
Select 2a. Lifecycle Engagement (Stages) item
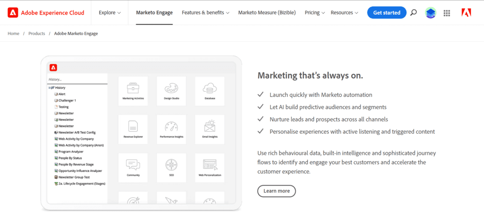[x=79, y=184]
